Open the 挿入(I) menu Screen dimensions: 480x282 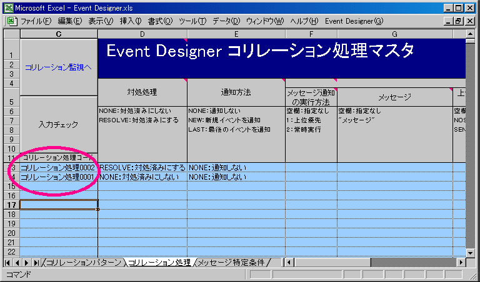coord(131,21)
